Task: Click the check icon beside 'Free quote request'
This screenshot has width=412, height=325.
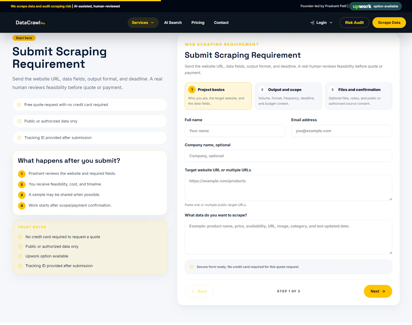Action: [x=19, y=105]
